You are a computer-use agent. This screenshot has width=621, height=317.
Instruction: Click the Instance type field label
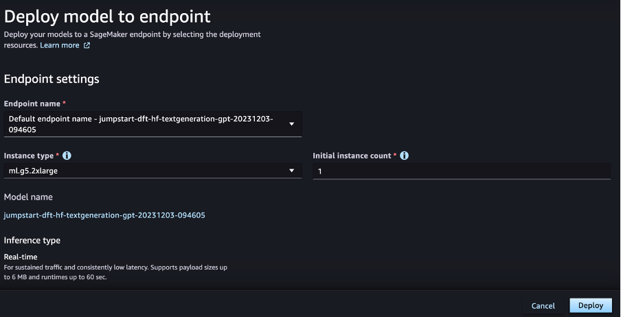29,156
